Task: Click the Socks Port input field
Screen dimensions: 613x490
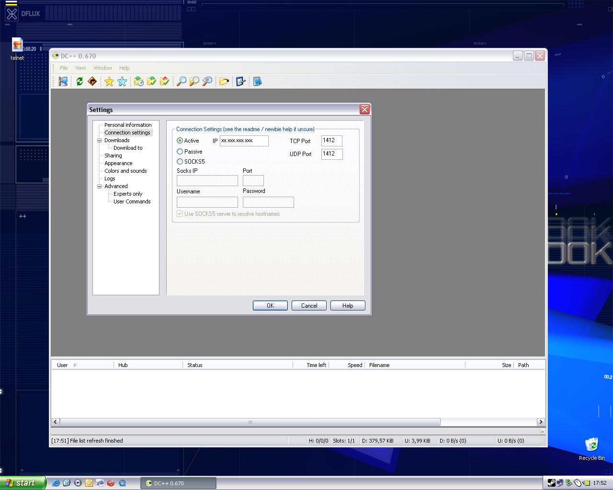Action: tap(253, 180)
